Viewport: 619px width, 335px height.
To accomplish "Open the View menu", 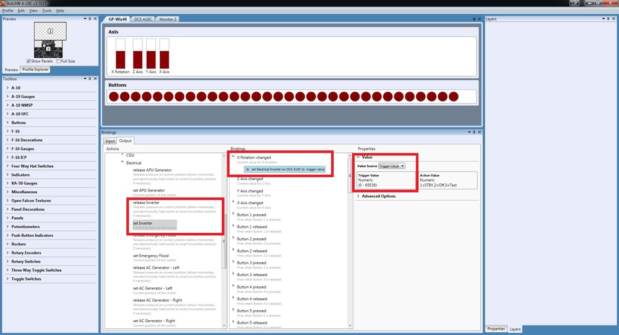I will (33, 11).
